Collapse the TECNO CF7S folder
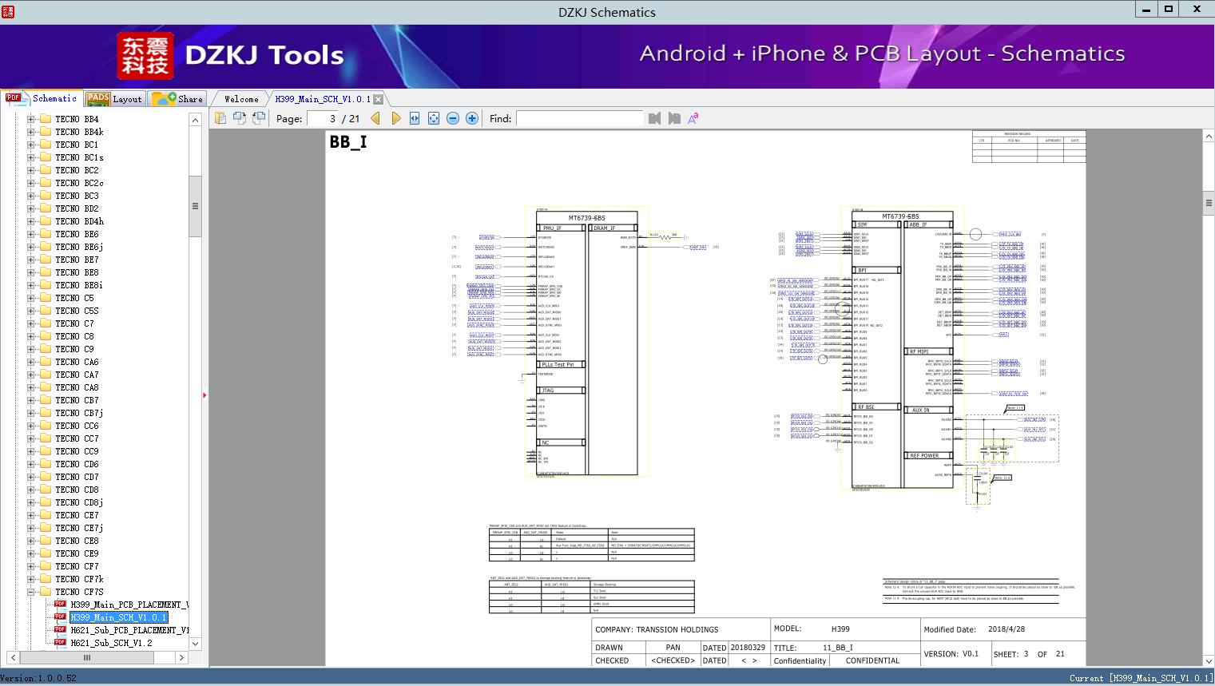This screenshot has height=686, width=1215. point(31,592)
